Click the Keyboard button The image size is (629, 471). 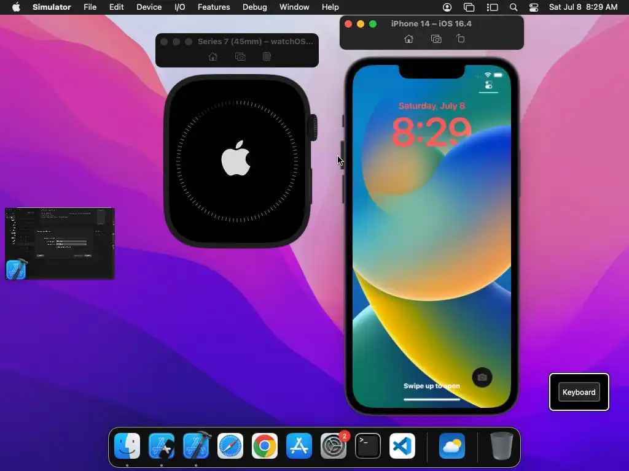pyautogui.click(x=579, y=392)
